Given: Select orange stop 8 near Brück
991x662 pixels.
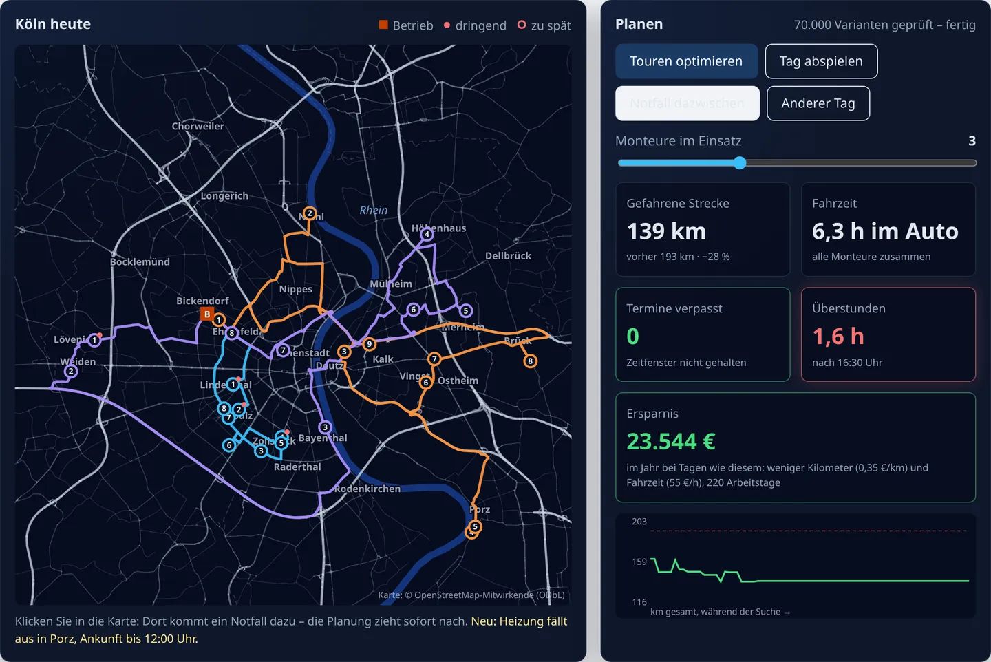Looking at the screenshot, I should coord(530,361).
